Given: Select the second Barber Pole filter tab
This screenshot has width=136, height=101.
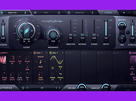Looking at the screenshot, I should point(80,13).
